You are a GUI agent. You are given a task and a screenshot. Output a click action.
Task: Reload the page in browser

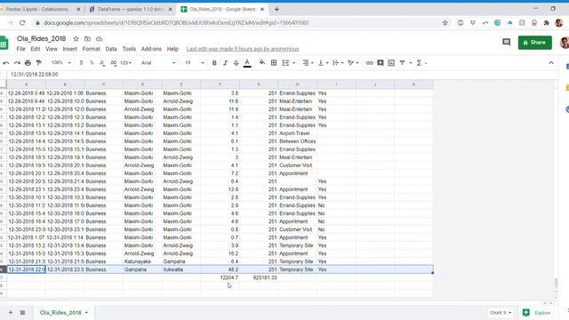[22, 23]
